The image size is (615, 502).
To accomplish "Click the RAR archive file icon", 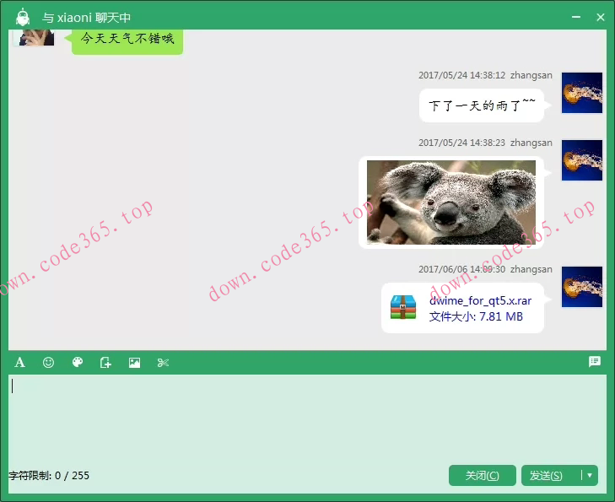I will pos(403,308).
